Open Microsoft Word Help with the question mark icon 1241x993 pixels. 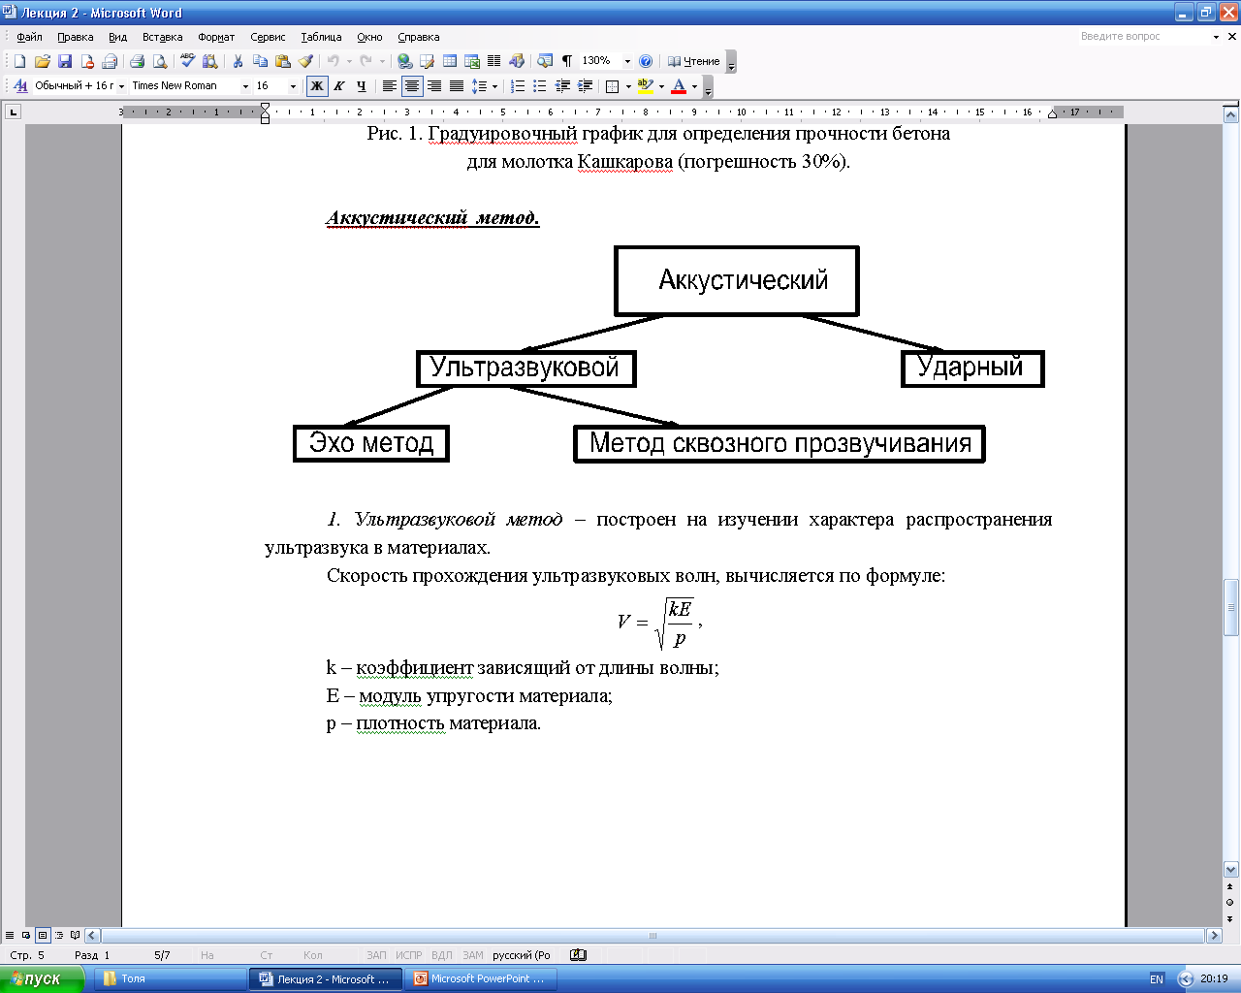click(646, 61)
